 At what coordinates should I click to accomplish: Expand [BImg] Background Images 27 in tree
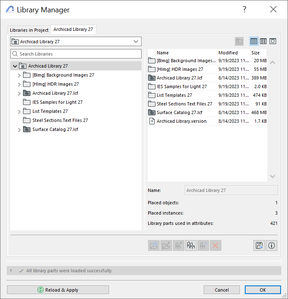(19, 75)
